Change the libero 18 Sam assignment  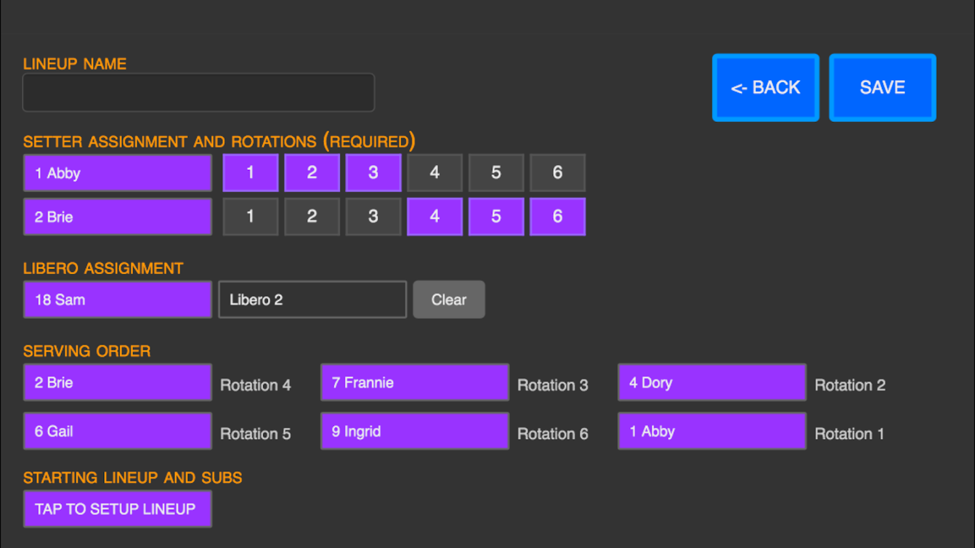coord(117,299)
